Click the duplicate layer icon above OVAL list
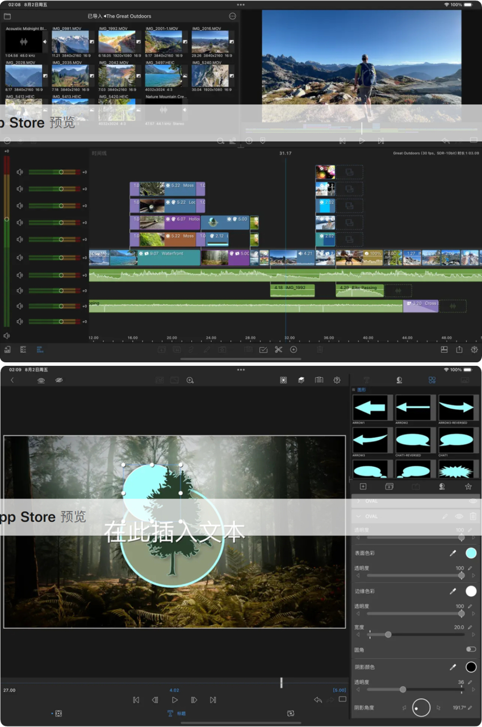Viewport: 482px width, 727px height. click(389, 486)
